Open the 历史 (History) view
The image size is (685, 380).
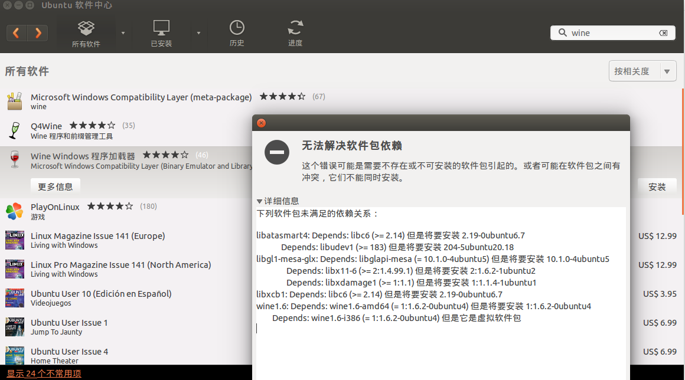[237, 34]
